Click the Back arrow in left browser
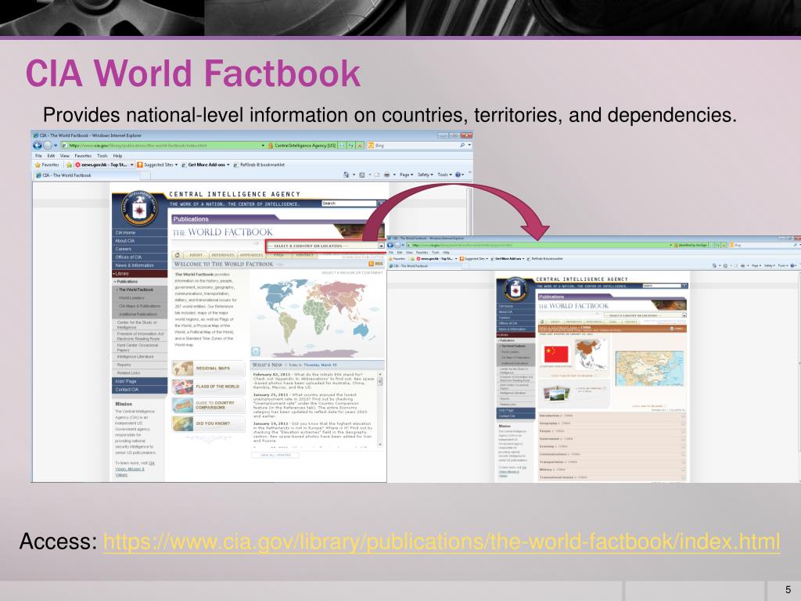This screenshot has width=801, height=601. 38,146
